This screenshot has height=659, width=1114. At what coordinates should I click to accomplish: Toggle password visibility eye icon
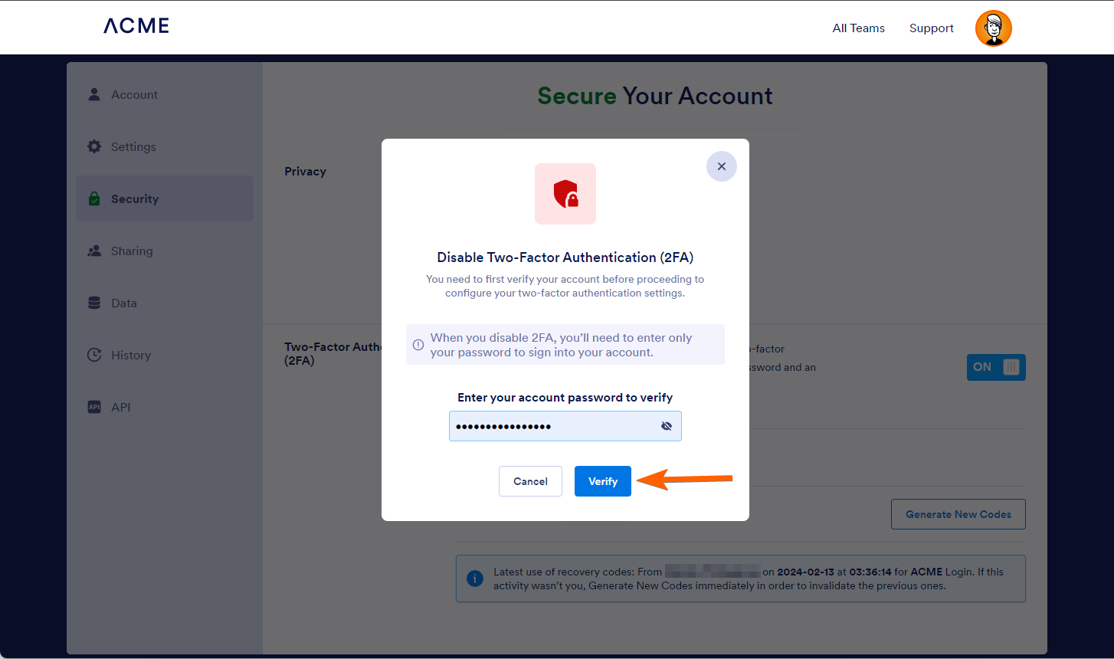pos(667,426)
